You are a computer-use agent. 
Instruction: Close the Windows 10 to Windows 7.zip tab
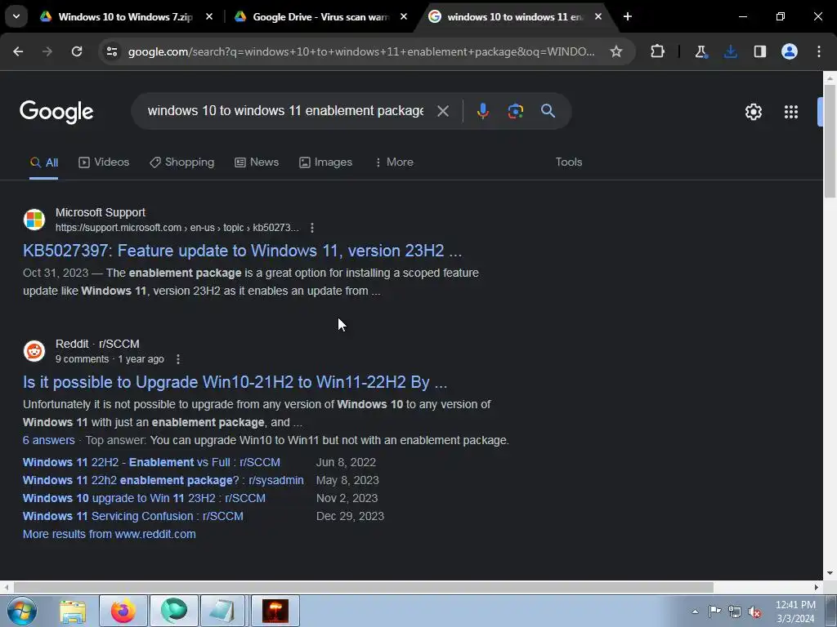coord(209,16)
